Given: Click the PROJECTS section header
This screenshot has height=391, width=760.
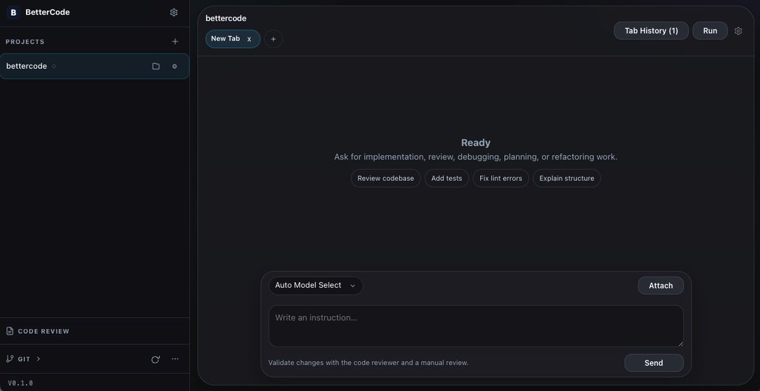Looking at the screenshot, I should pos(25,42).
